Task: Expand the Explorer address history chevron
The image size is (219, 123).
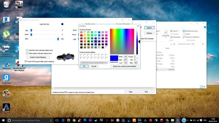Action: [171, 44]
